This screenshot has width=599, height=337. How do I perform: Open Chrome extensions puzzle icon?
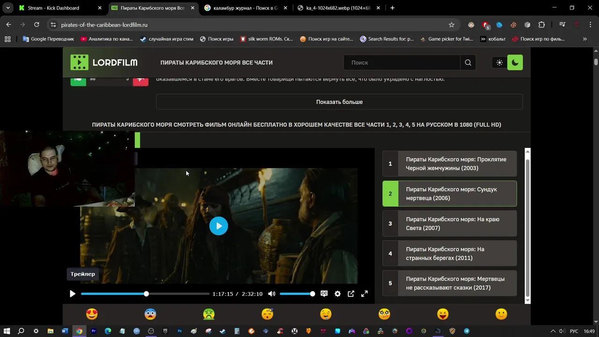coord(541,25)
